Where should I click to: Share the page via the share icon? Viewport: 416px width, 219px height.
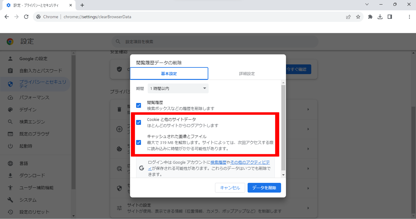coord(348,17)
